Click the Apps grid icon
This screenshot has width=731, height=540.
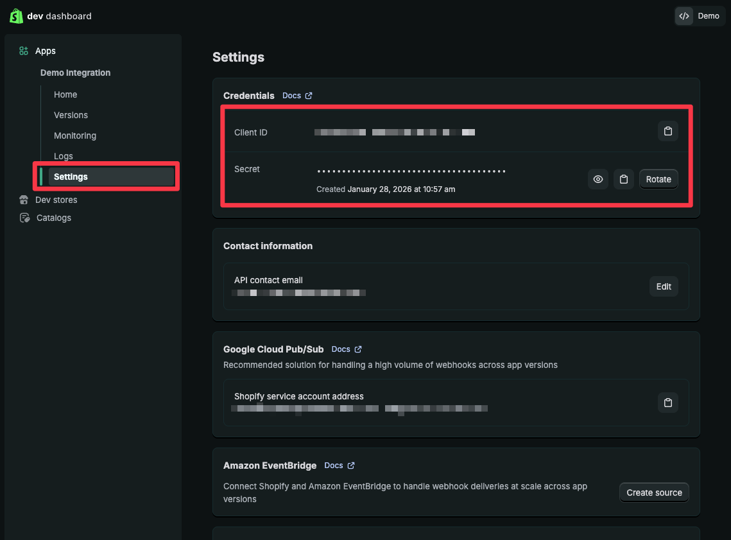tap(24, 51)
